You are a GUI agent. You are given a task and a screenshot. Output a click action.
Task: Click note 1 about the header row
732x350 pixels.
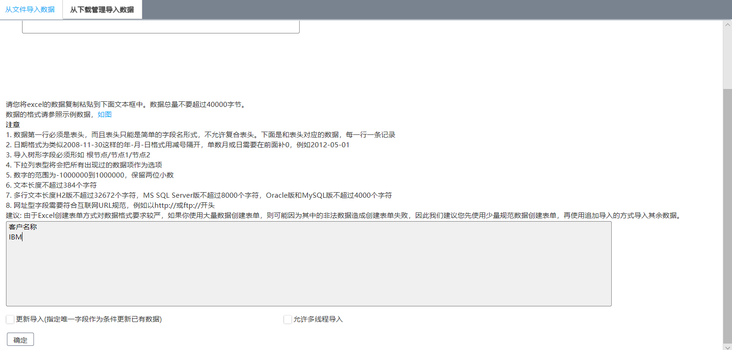(201, 135)
